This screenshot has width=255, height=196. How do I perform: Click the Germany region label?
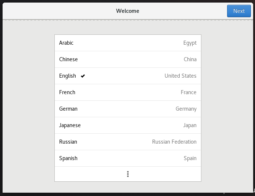[186, 109]
